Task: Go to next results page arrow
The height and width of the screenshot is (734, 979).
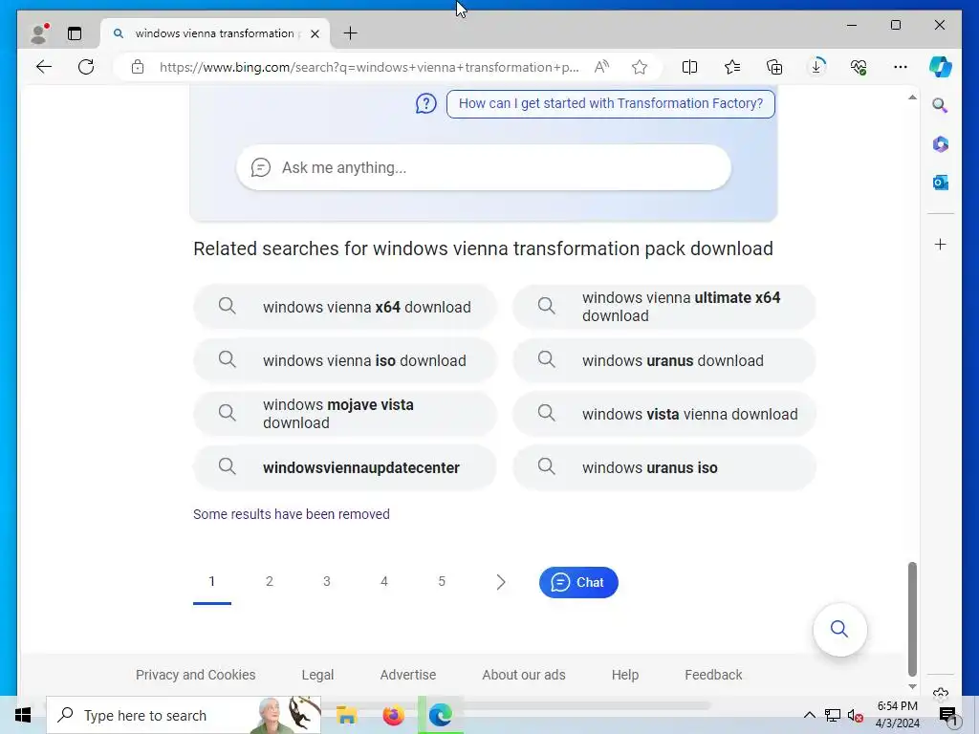Action: pos(501,582)
